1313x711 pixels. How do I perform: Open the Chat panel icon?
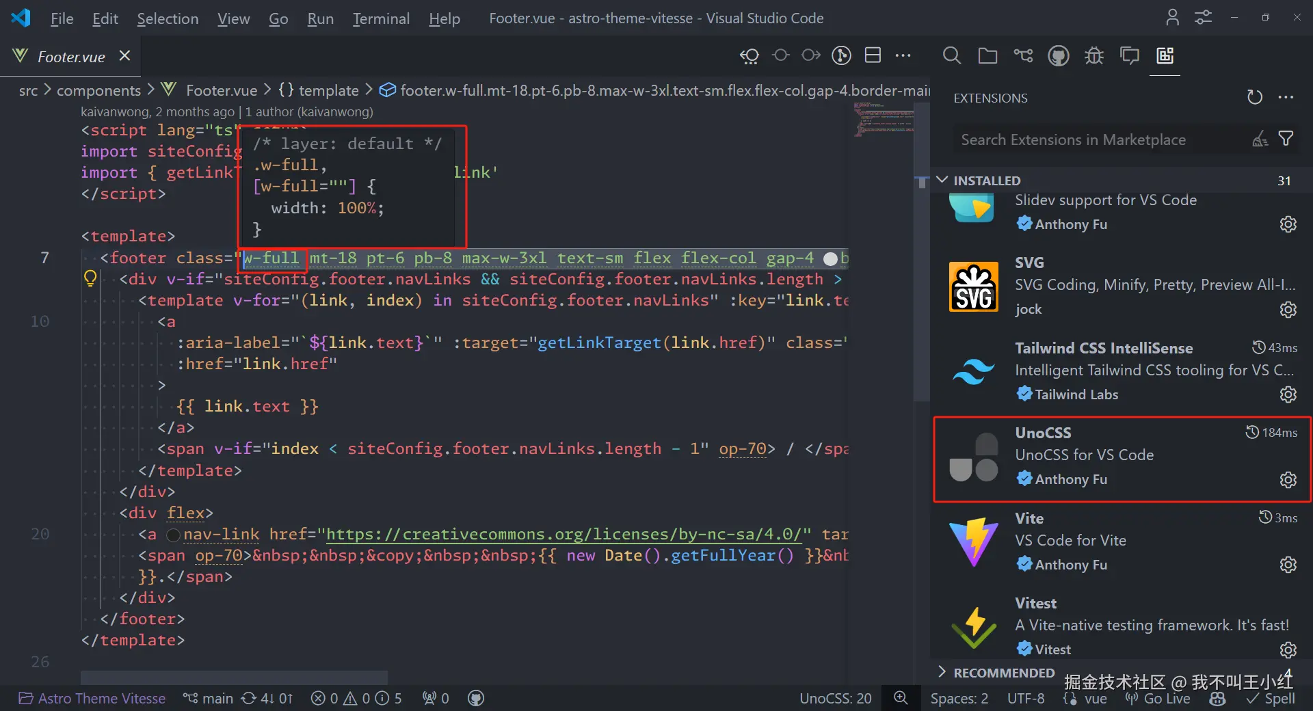tap(1130, 55)
